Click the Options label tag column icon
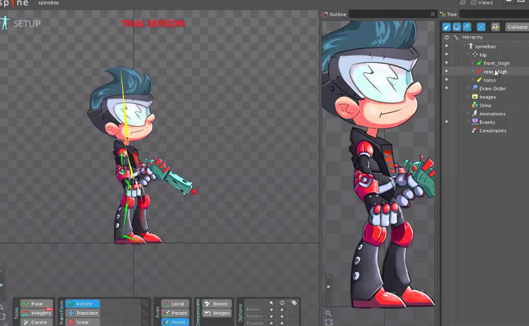This screenshot has width=529, height=326. point(294,303)
